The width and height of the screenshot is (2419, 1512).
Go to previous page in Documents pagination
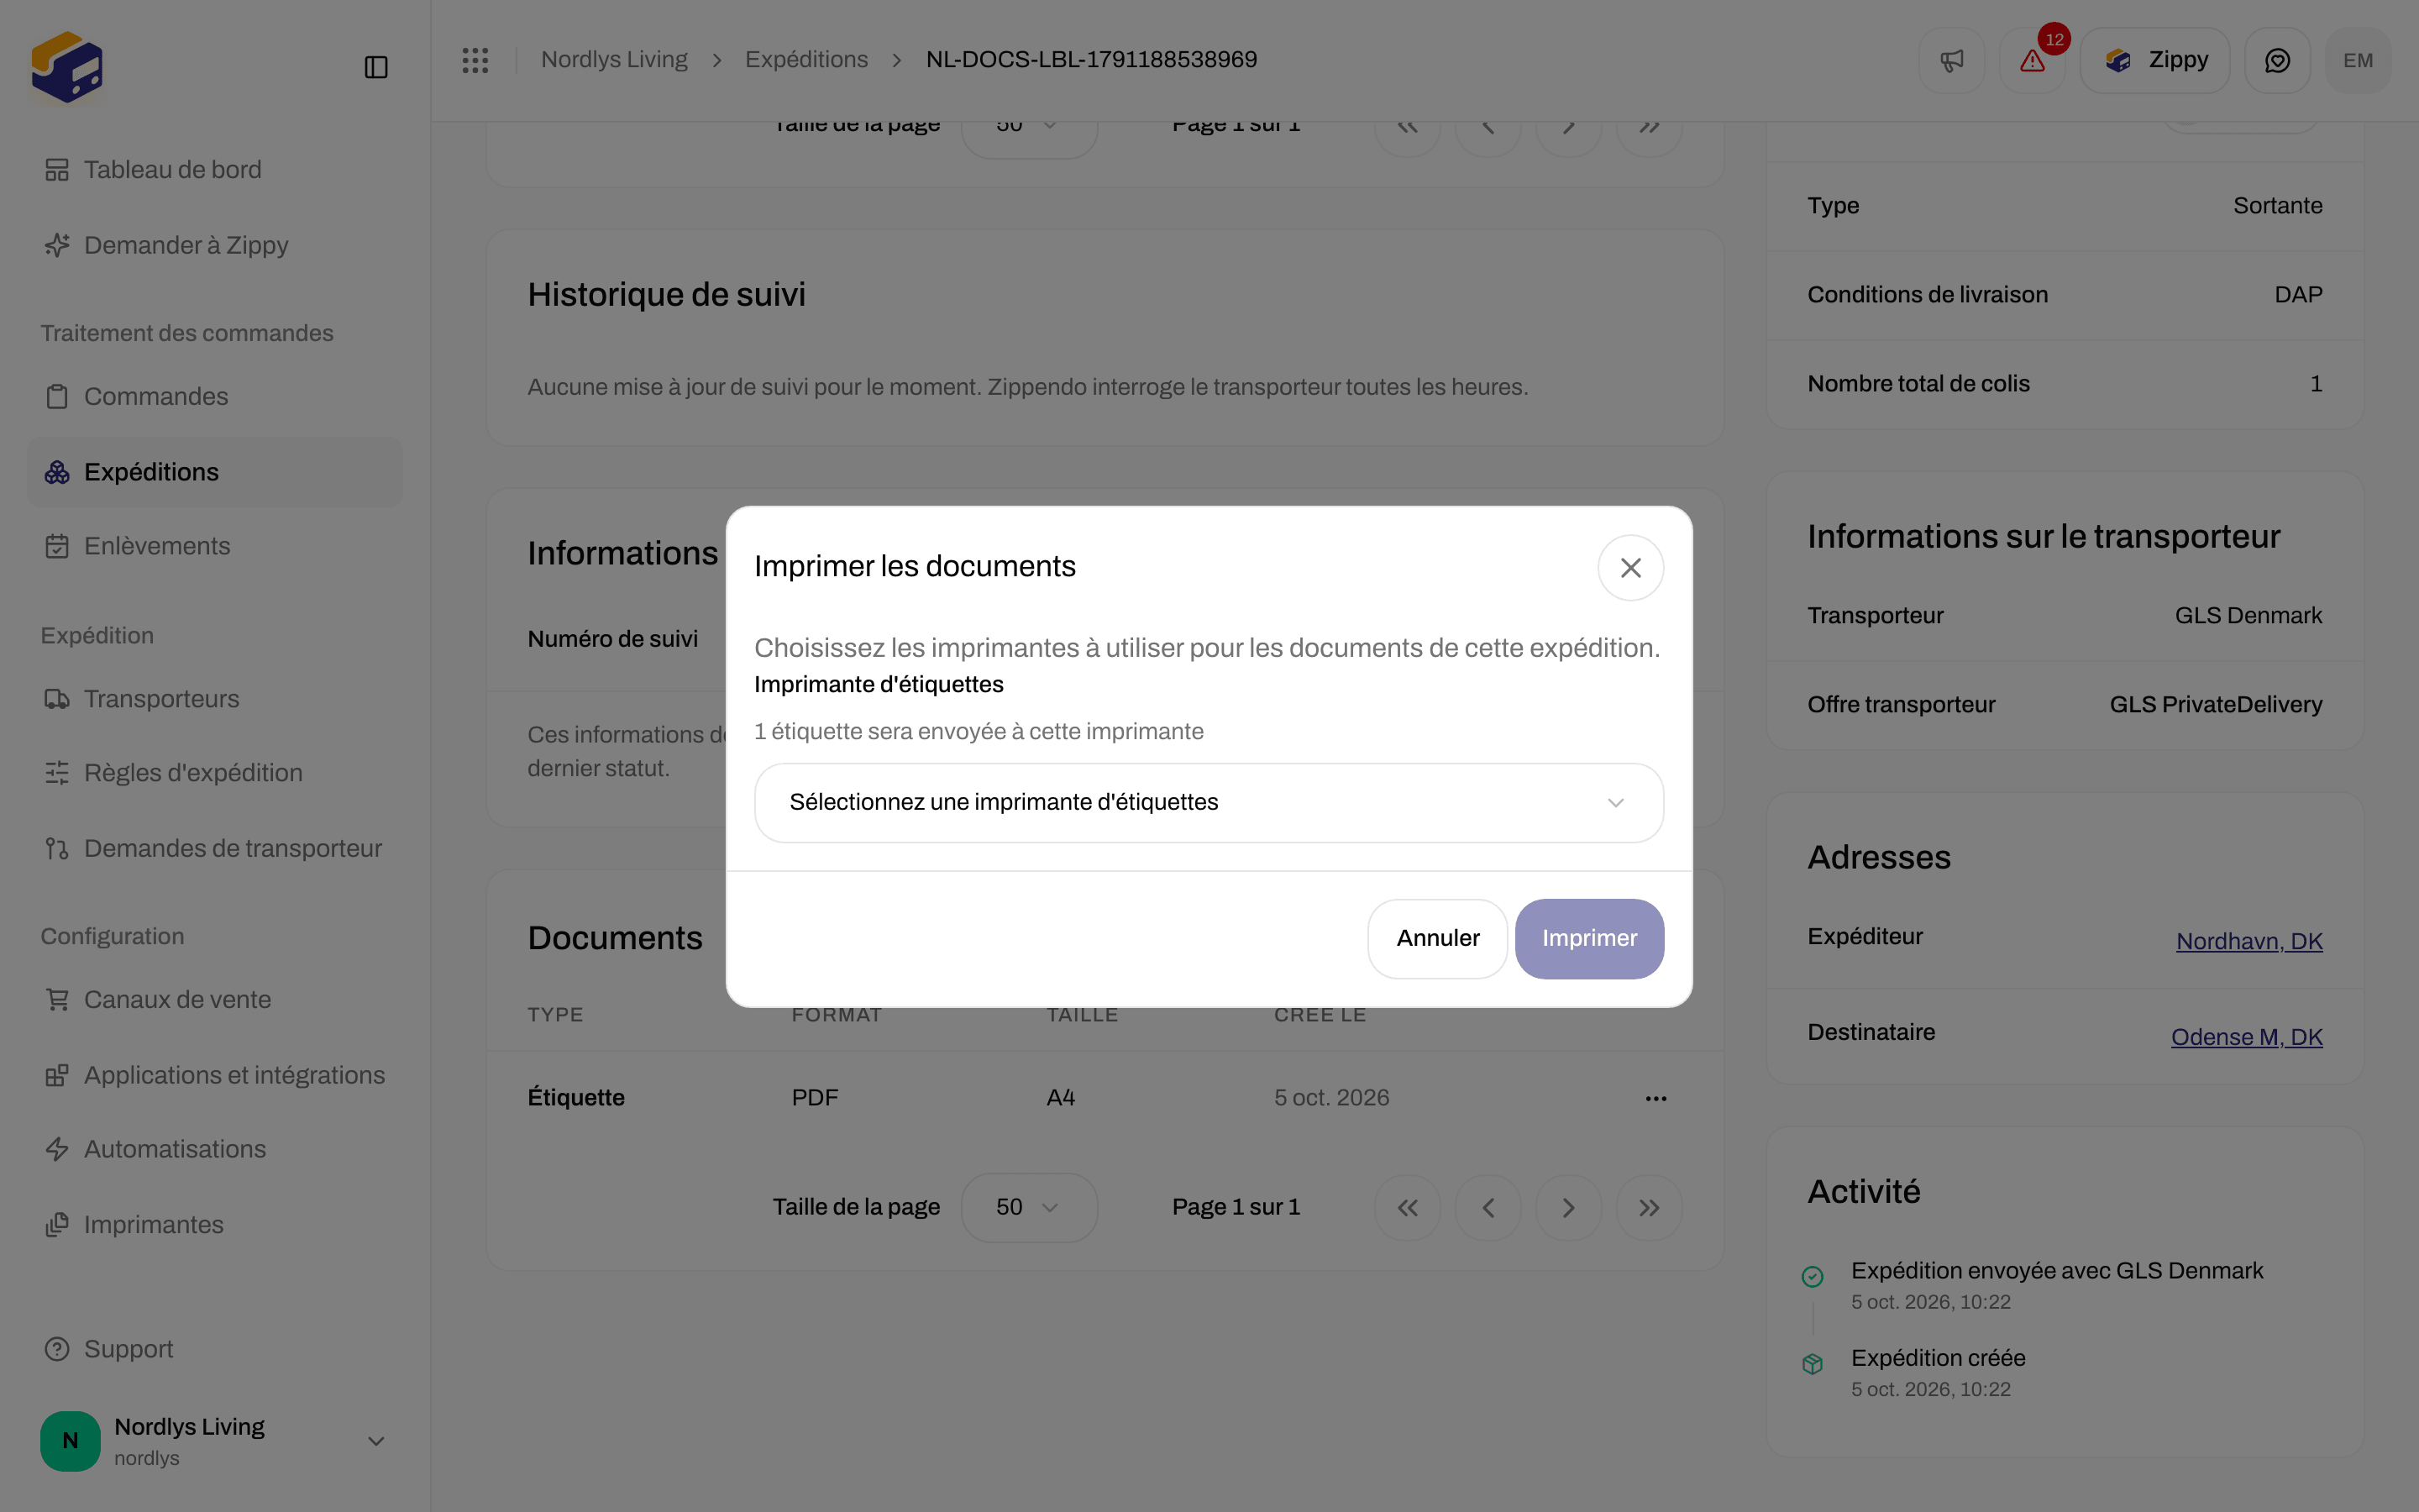point(1488,1208)
